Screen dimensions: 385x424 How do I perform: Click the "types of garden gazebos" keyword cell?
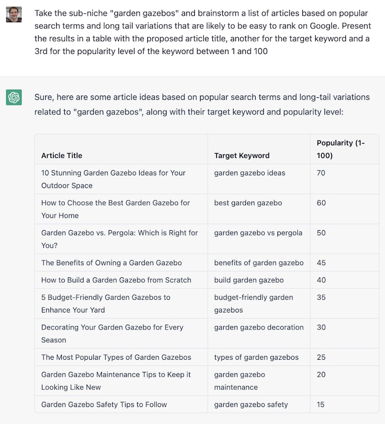[256, 357]
